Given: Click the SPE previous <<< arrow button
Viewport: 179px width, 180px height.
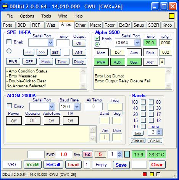Looking at the screenshot, I should point(29,52).
